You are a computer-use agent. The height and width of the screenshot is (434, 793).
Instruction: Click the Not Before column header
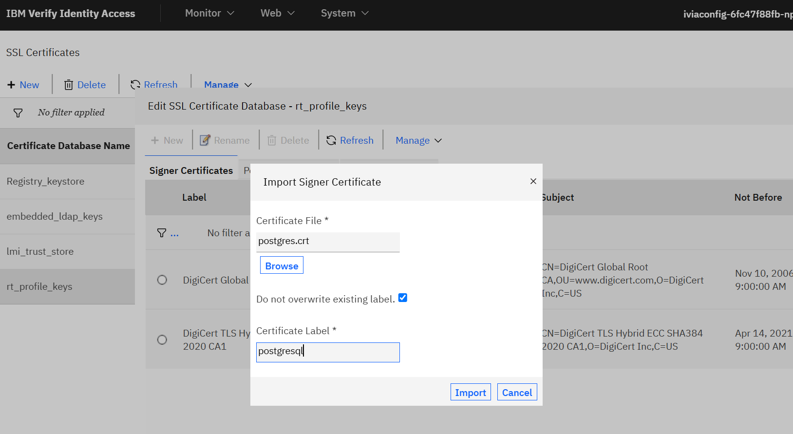coord(758,197)
